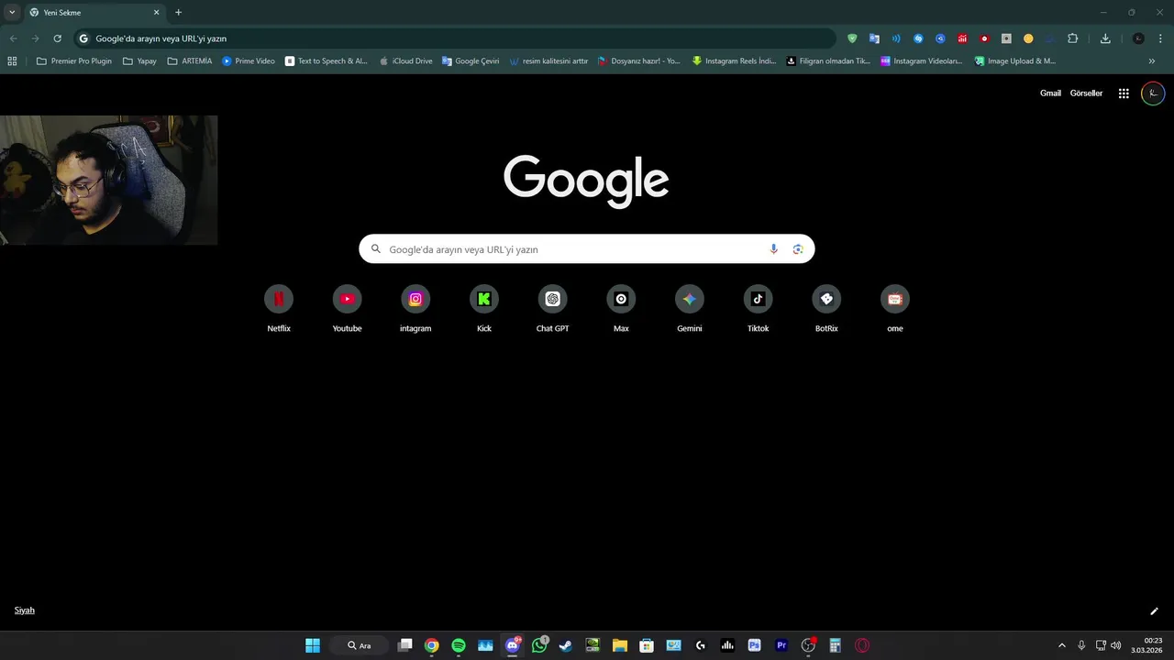Open the yellow circle extension
Viewport: 1174px width, 660px height.
[1028, 38]
